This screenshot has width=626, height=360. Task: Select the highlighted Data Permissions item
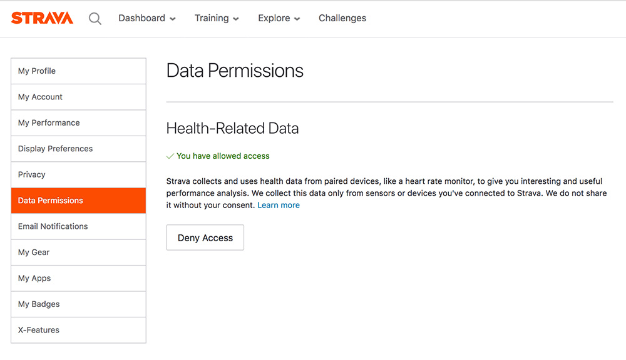click(78, 201)
